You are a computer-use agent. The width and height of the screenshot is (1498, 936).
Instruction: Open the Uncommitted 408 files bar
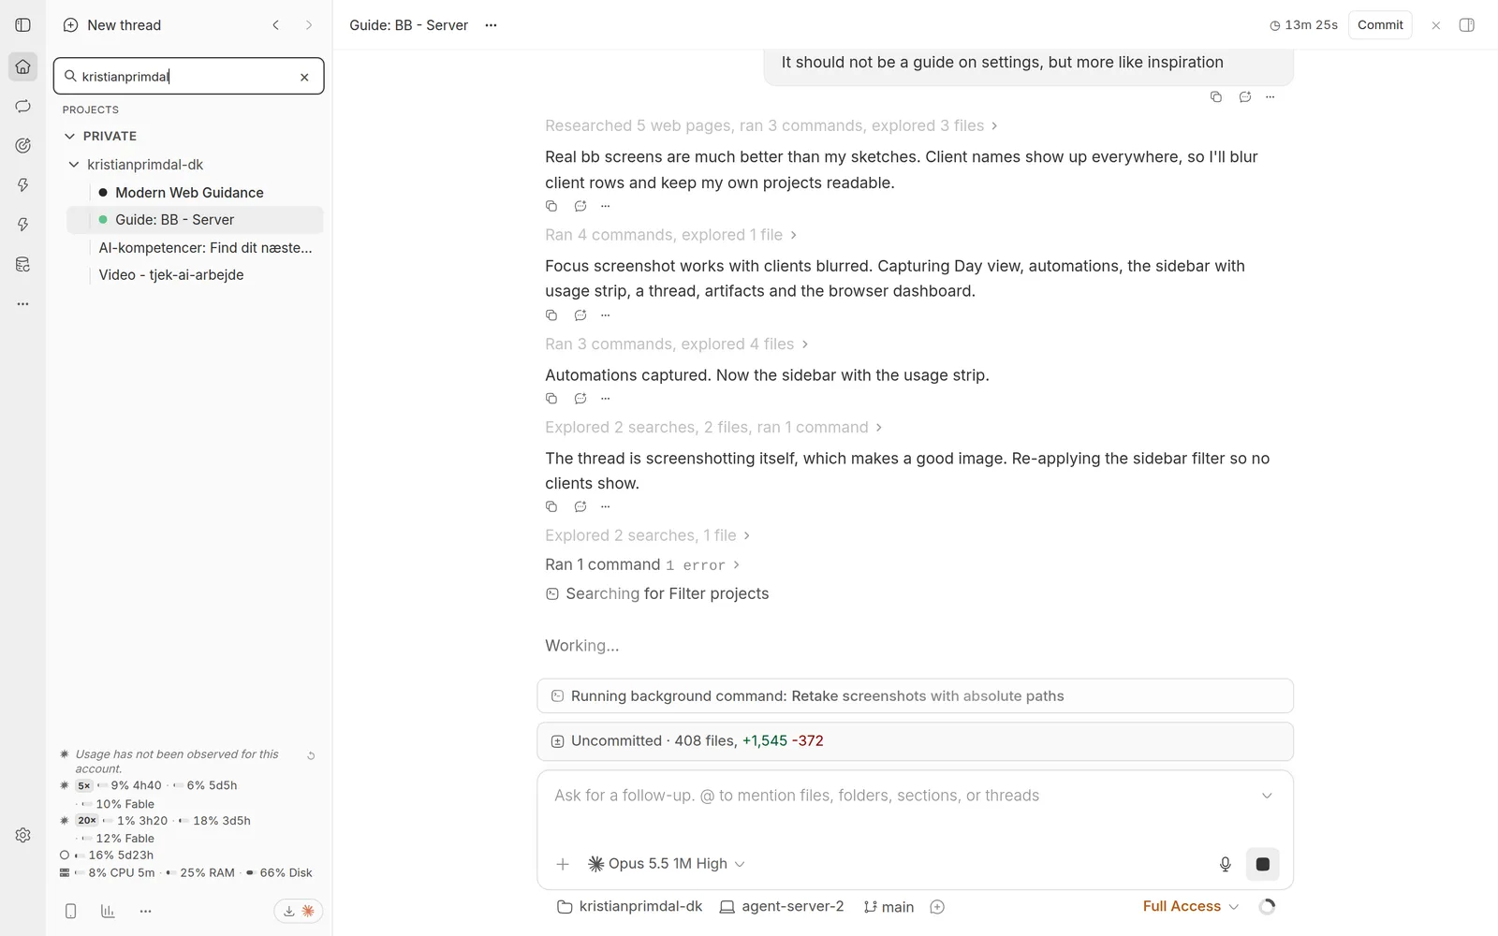coord(915,741)
